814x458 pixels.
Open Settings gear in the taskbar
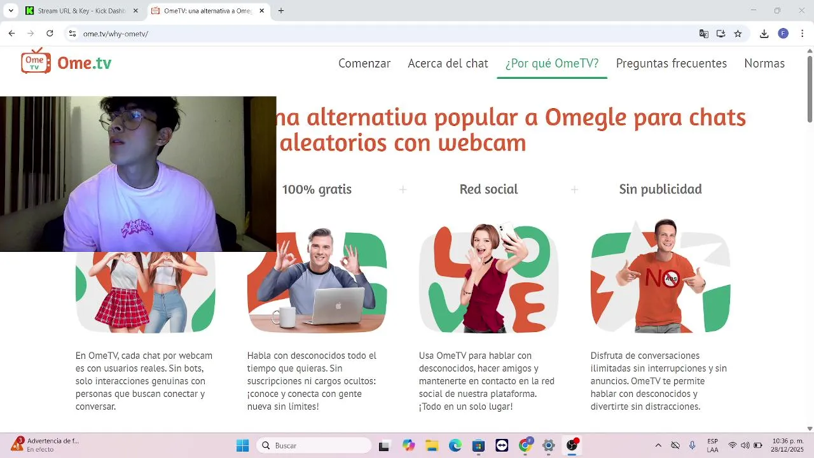(x=549, y=445)
